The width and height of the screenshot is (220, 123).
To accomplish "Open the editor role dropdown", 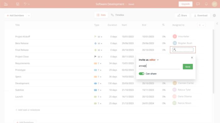I will (x=154, y=60).
